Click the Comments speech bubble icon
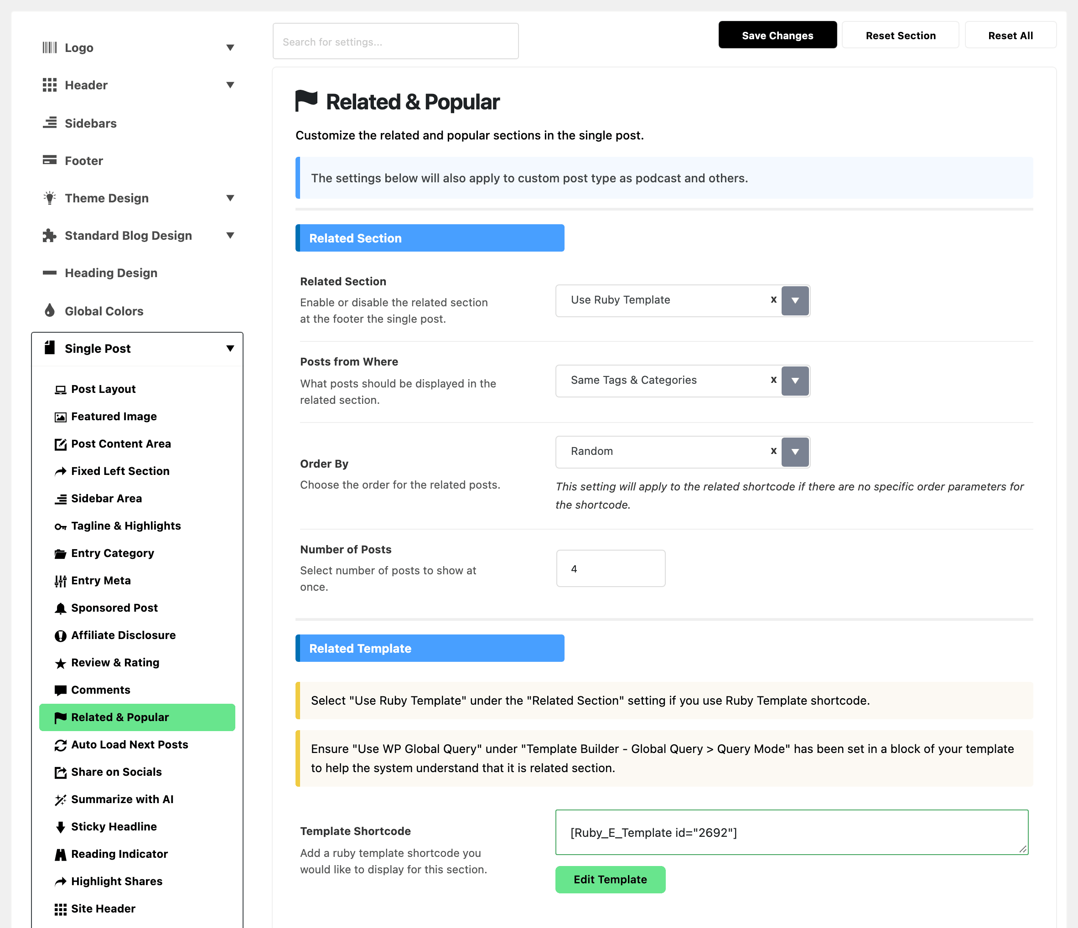Screen dimensions: 1078x928 [60, 691]
